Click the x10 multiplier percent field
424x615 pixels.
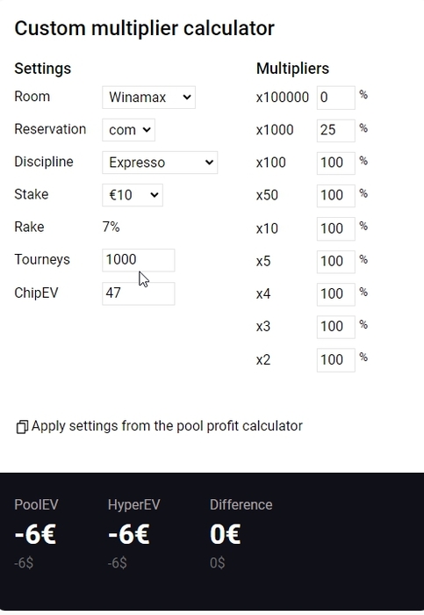pos(336,228)
